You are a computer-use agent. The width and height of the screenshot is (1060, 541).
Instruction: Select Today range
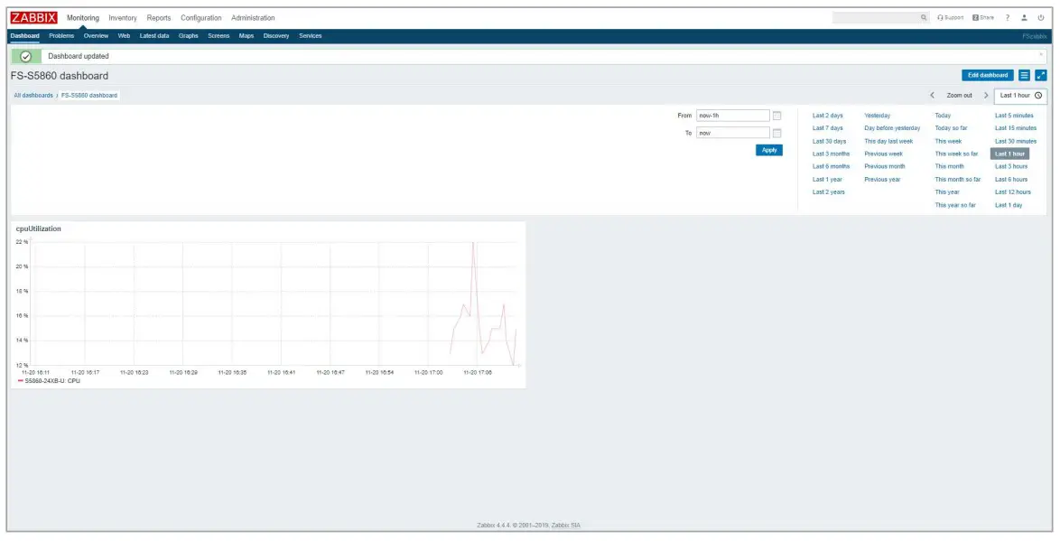(x=943, y=116)
